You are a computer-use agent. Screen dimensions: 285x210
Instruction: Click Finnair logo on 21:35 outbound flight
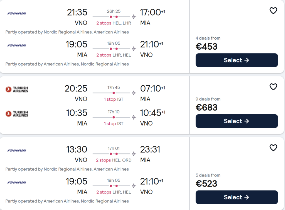[17, 13]
